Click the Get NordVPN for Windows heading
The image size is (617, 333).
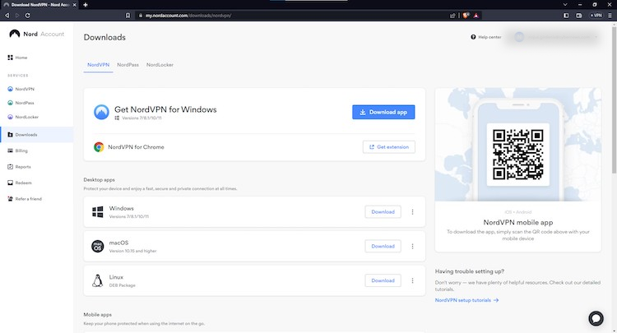point(165,109)
